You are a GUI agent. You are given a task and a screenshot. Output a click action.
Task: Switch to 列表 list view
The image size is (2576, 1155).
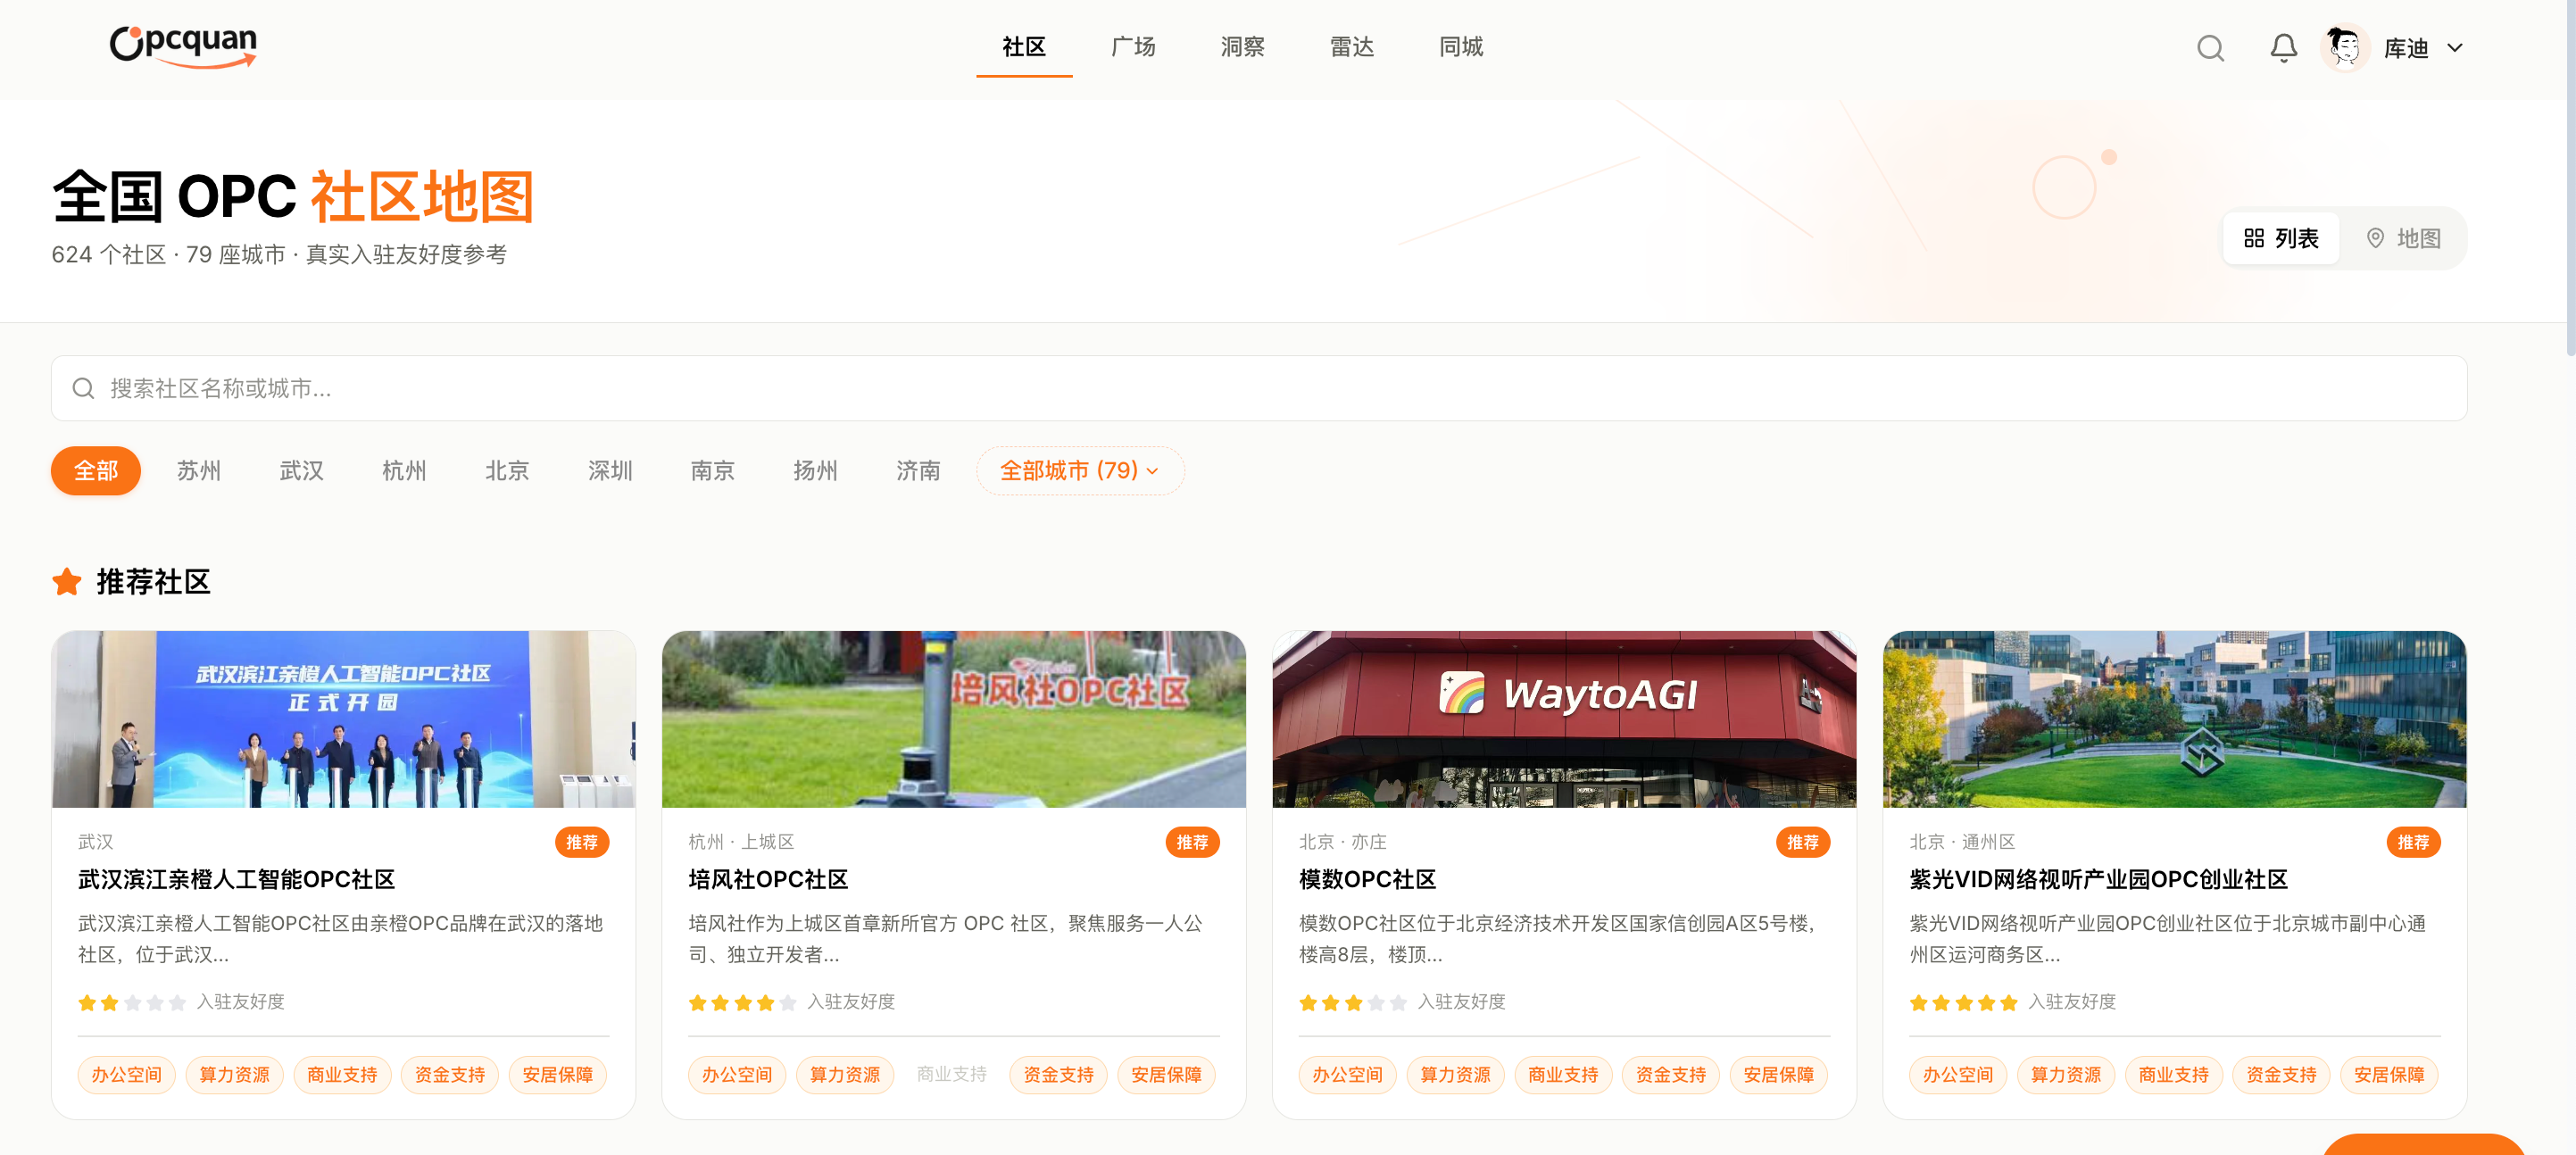(x=2281, y=238)
